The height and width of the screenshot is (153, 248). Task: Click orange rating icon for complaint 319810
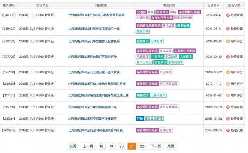coord(228,84)
